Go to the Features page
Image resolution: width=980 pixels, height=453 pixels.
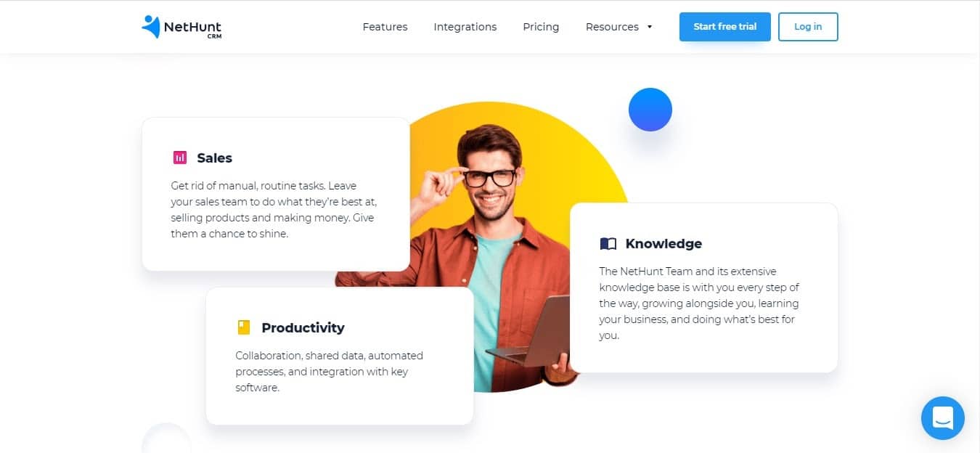point(385,27)
